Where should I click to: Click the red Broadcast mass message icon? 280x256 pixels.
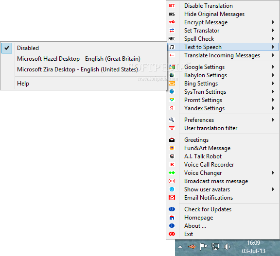click(x=172, y=181)
